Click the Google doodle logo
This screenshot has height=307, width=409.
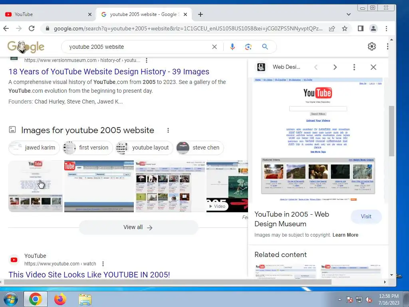coord(26,47)
